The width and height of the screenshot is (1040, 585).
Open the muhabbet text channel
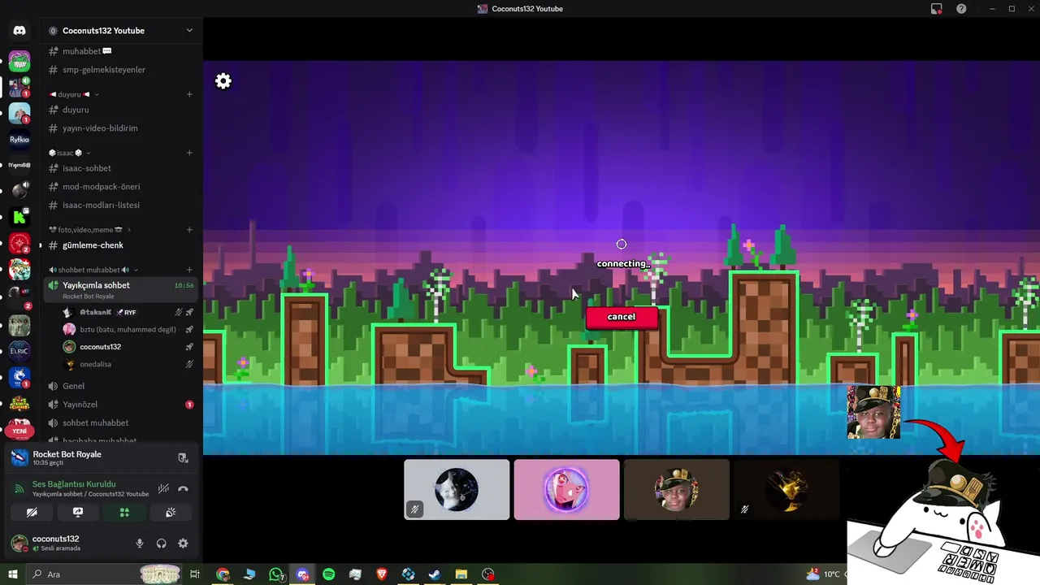click(x=121, y=51)
